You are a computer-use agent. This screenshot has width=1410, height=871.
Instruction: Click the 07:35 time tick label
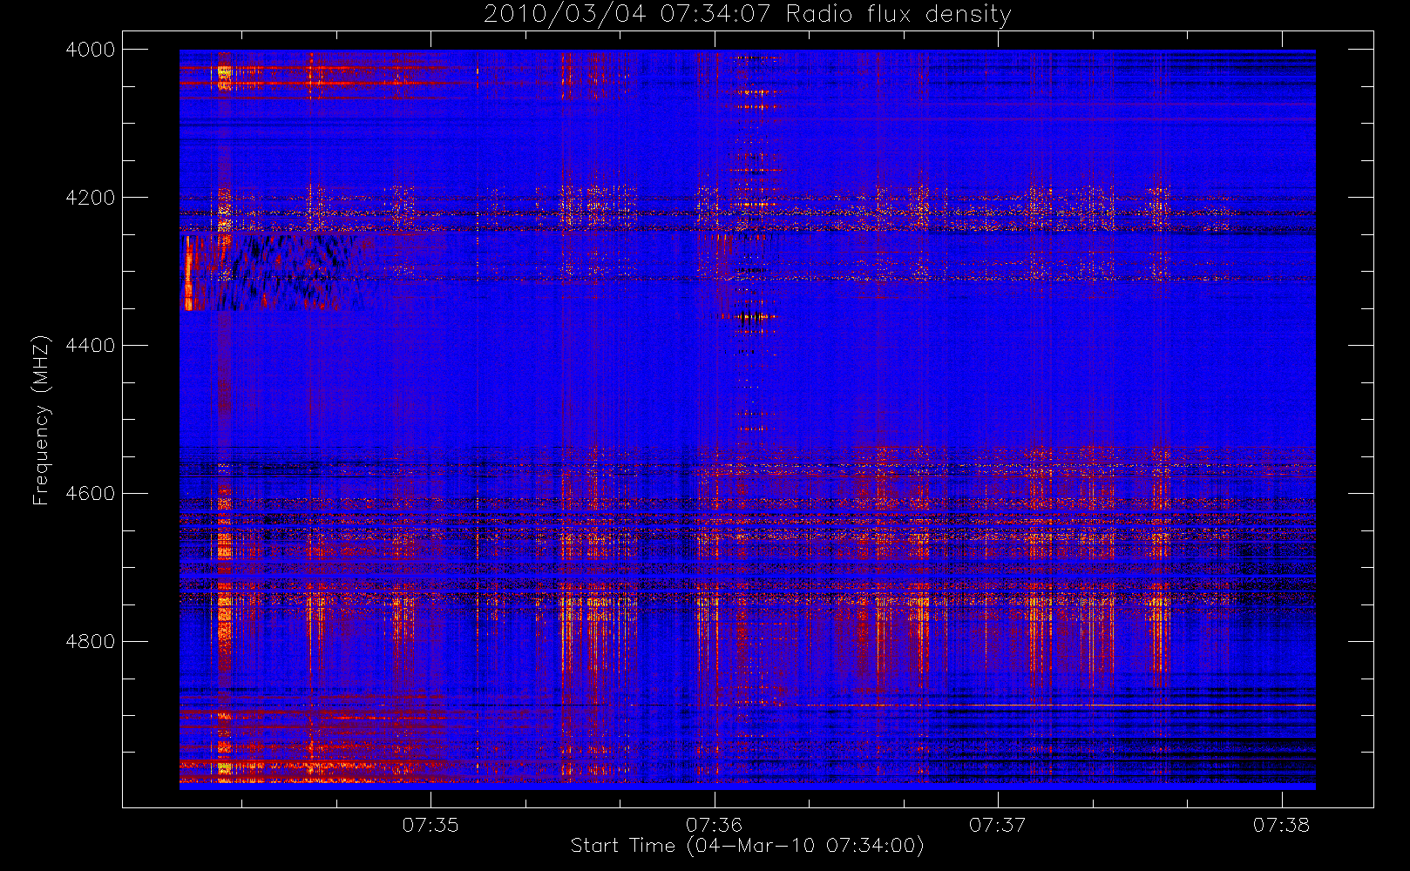(430, 825)
